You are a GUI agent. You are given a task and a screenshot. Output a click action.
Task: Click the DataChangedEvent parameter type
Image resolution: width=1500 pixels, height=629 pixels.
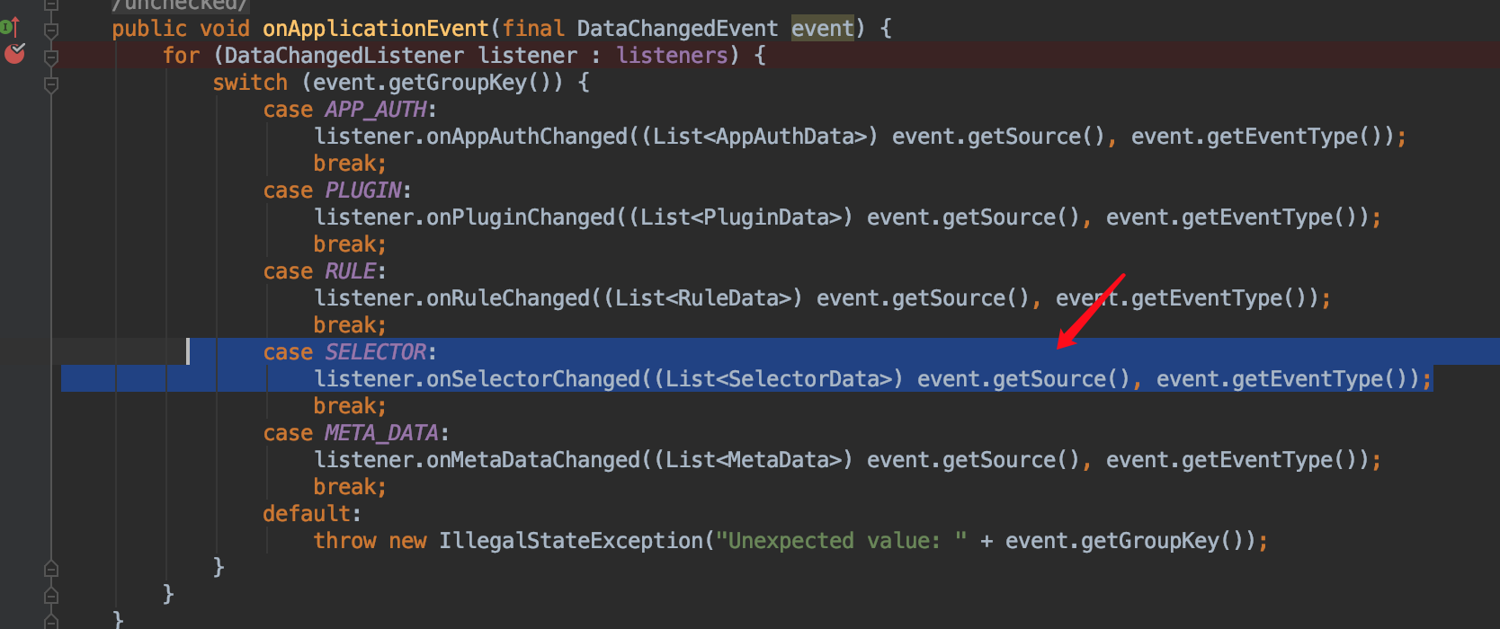pos(677,29)
